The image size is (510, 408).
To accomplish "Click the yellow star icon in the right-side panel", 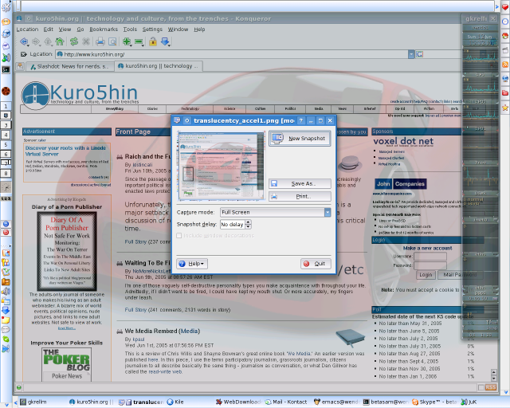I will coord(505,108).
